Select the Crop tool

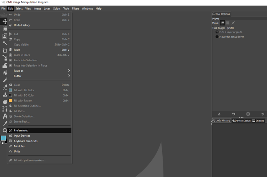[x=5, y=51]
